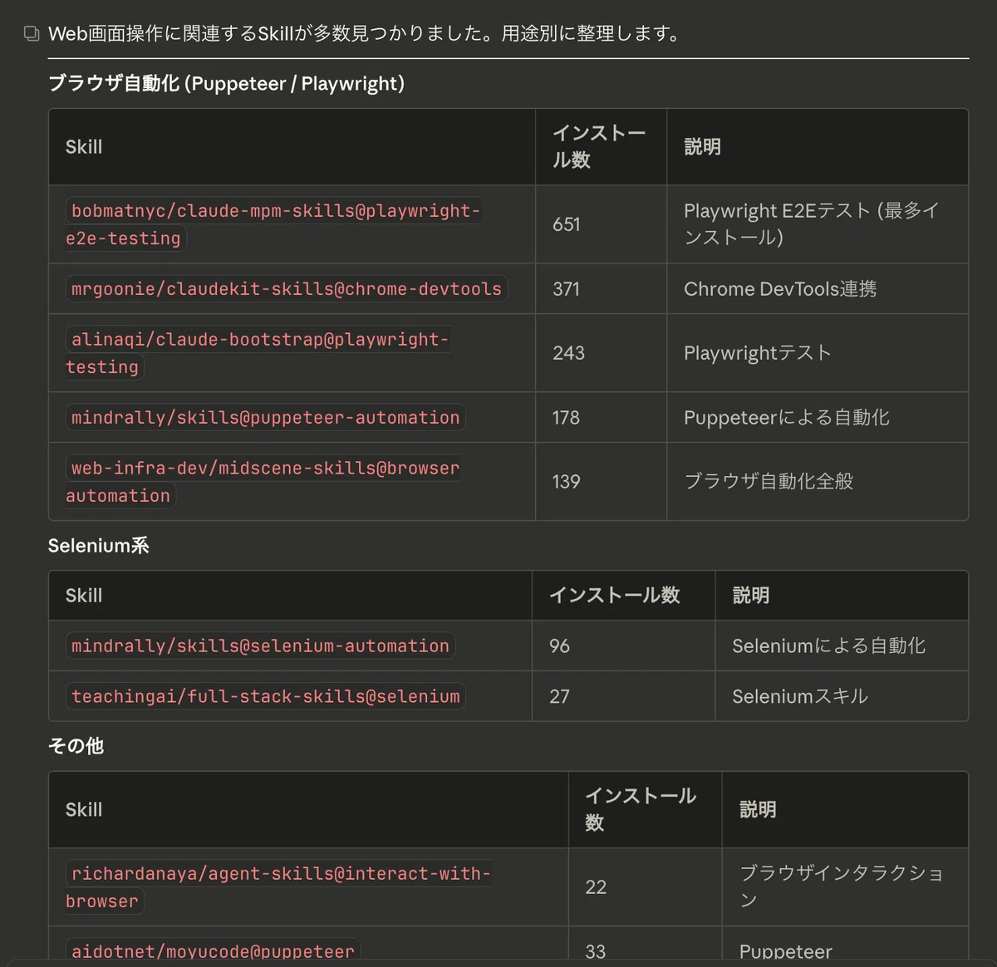Click the install count 22

(x=596, y=887)
